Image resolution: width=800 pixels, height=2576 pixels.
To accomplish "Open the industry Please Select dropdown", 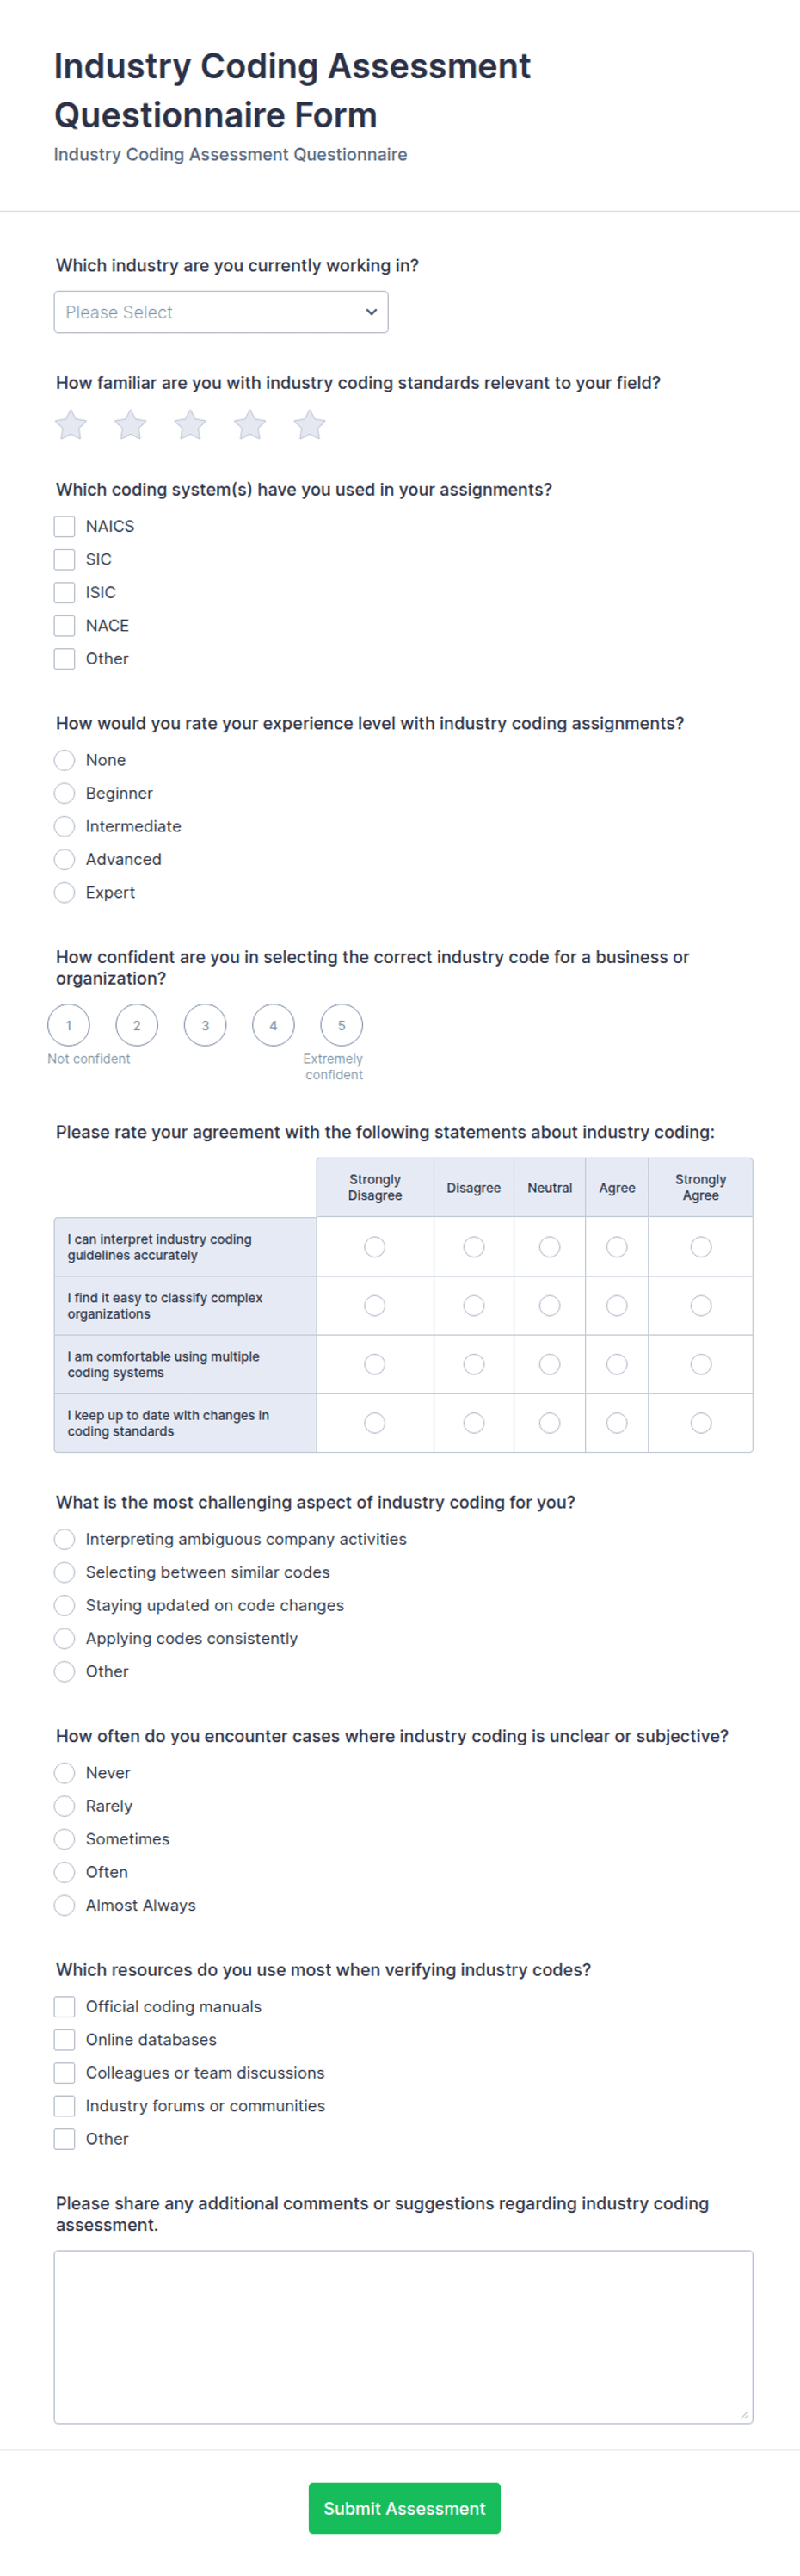I will pos(221,312).
